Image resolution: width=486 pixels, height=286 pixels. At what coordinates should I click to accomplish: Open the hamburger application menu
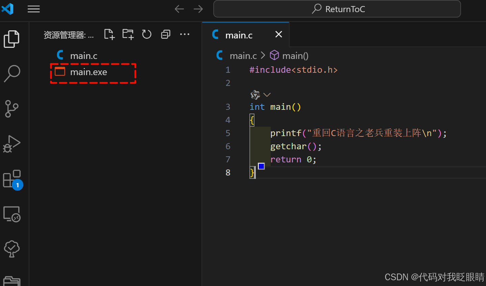click(34, 9)
